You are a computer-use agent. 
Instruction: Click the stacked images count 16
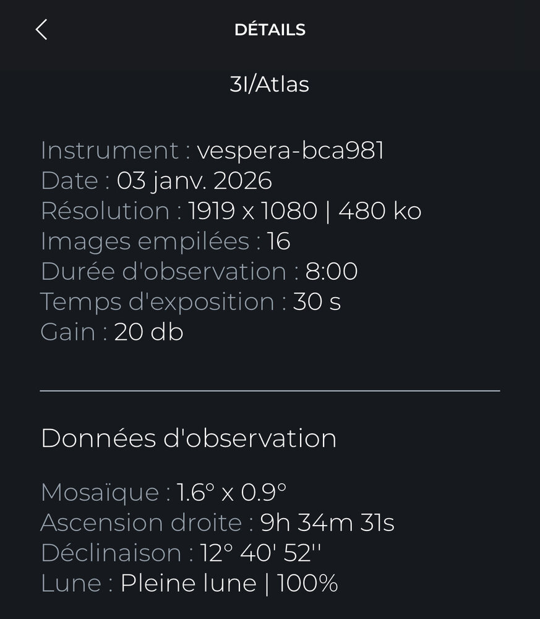coord(278,241)
